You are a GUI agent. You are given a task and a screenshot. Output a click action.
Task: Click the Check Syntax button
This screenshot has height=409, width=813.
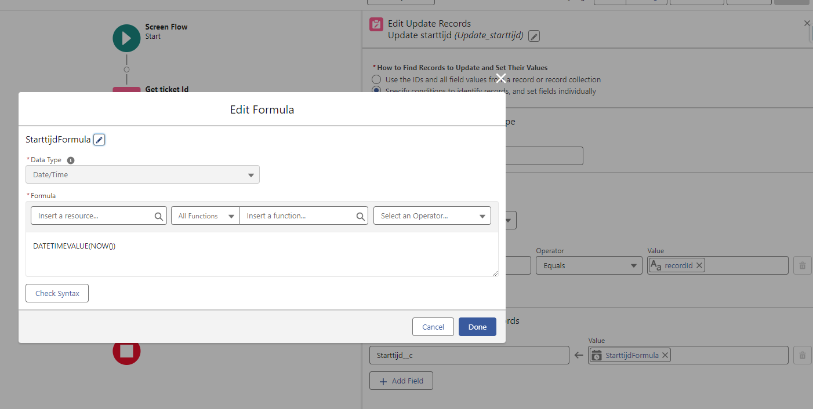[x=57, y=293]
